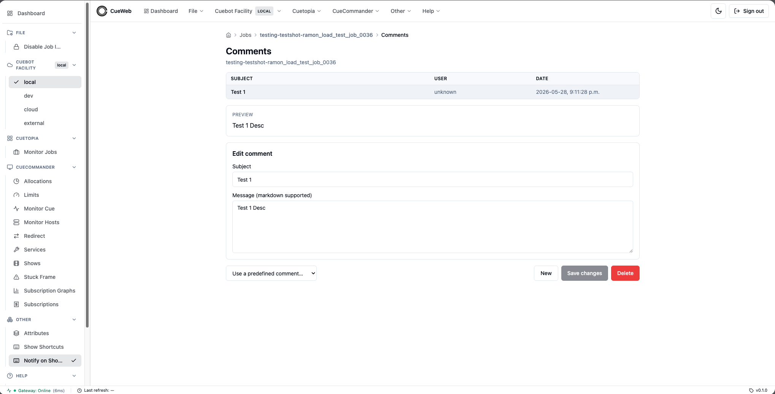Click the CueWeb logo icon
775x394 pixels.
point(102,11)
